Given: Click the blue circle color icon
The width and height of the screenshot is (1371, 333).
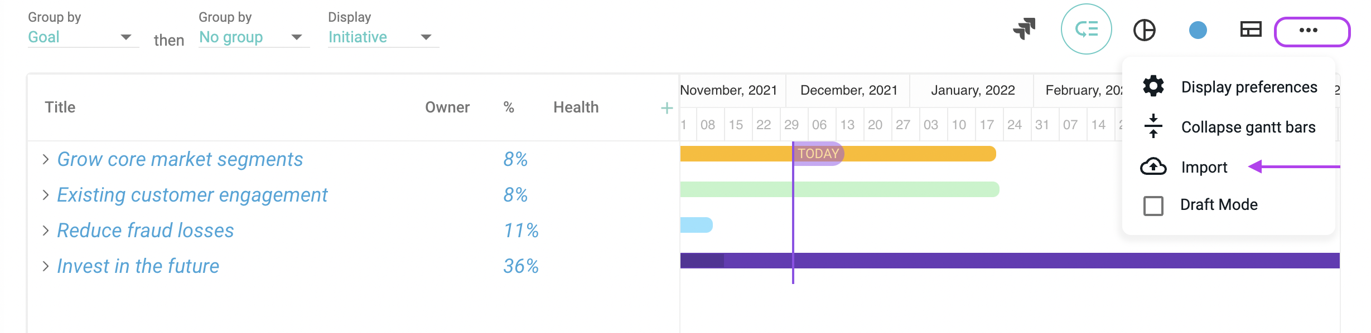Looking at the screenshot, I should pyautogui.click(x=1198, y=30).
